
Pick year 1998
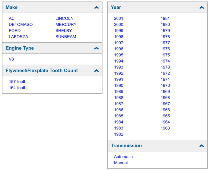[x=119, y=37]
